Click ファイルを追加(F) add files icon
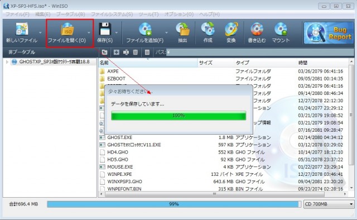Viewport: 357px width, 220px height. pos(145,29)
